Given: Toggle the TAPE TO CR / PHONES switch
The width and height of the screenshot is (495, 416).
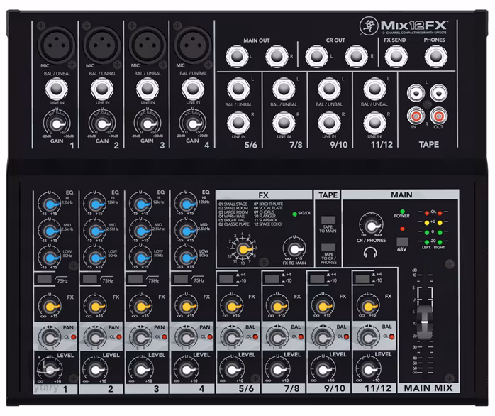Looking at the screenshot, I should (328, 253).
